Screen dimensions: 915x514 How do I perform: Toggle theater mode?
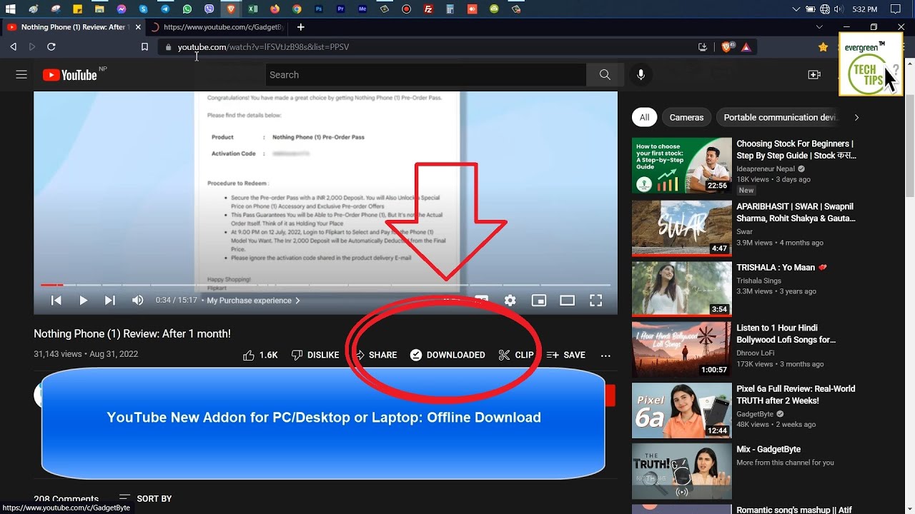(567, 301)
